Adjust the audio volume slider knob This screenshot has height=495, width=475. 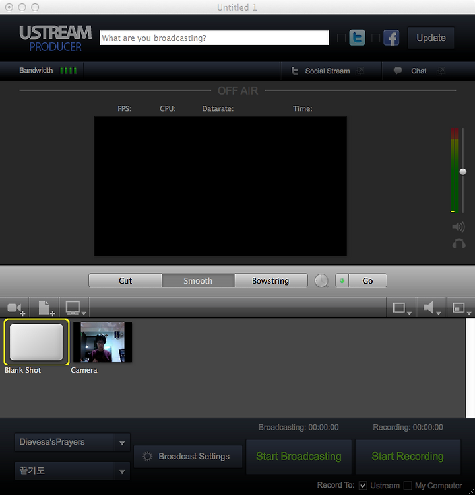462,172
